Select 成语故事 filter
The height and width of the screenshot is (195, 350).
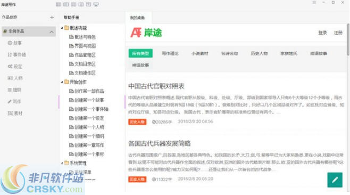tap(319, 53)
